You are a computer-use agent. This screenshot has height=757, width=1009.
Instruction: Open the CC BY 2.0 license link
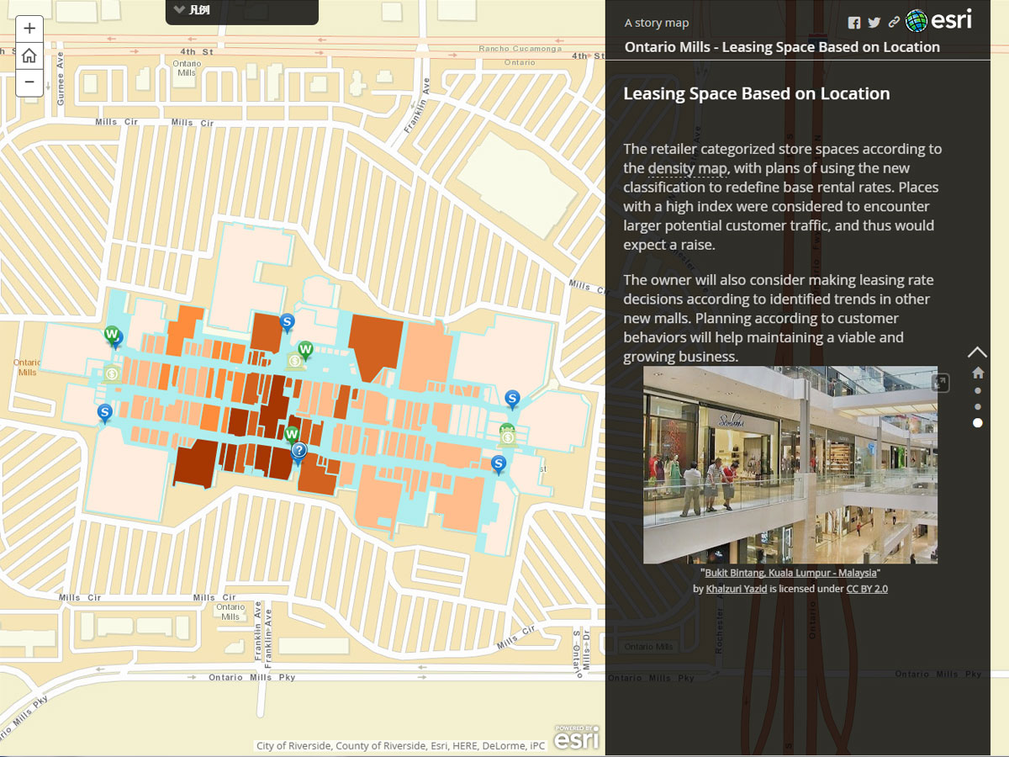[x=866, y=589]
